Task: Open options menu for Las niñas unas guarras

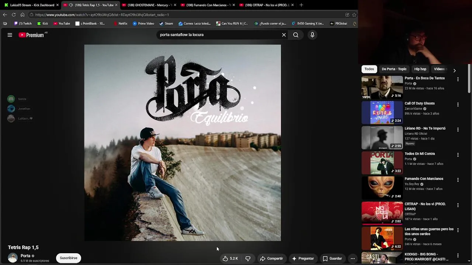Action: [458, 230]
